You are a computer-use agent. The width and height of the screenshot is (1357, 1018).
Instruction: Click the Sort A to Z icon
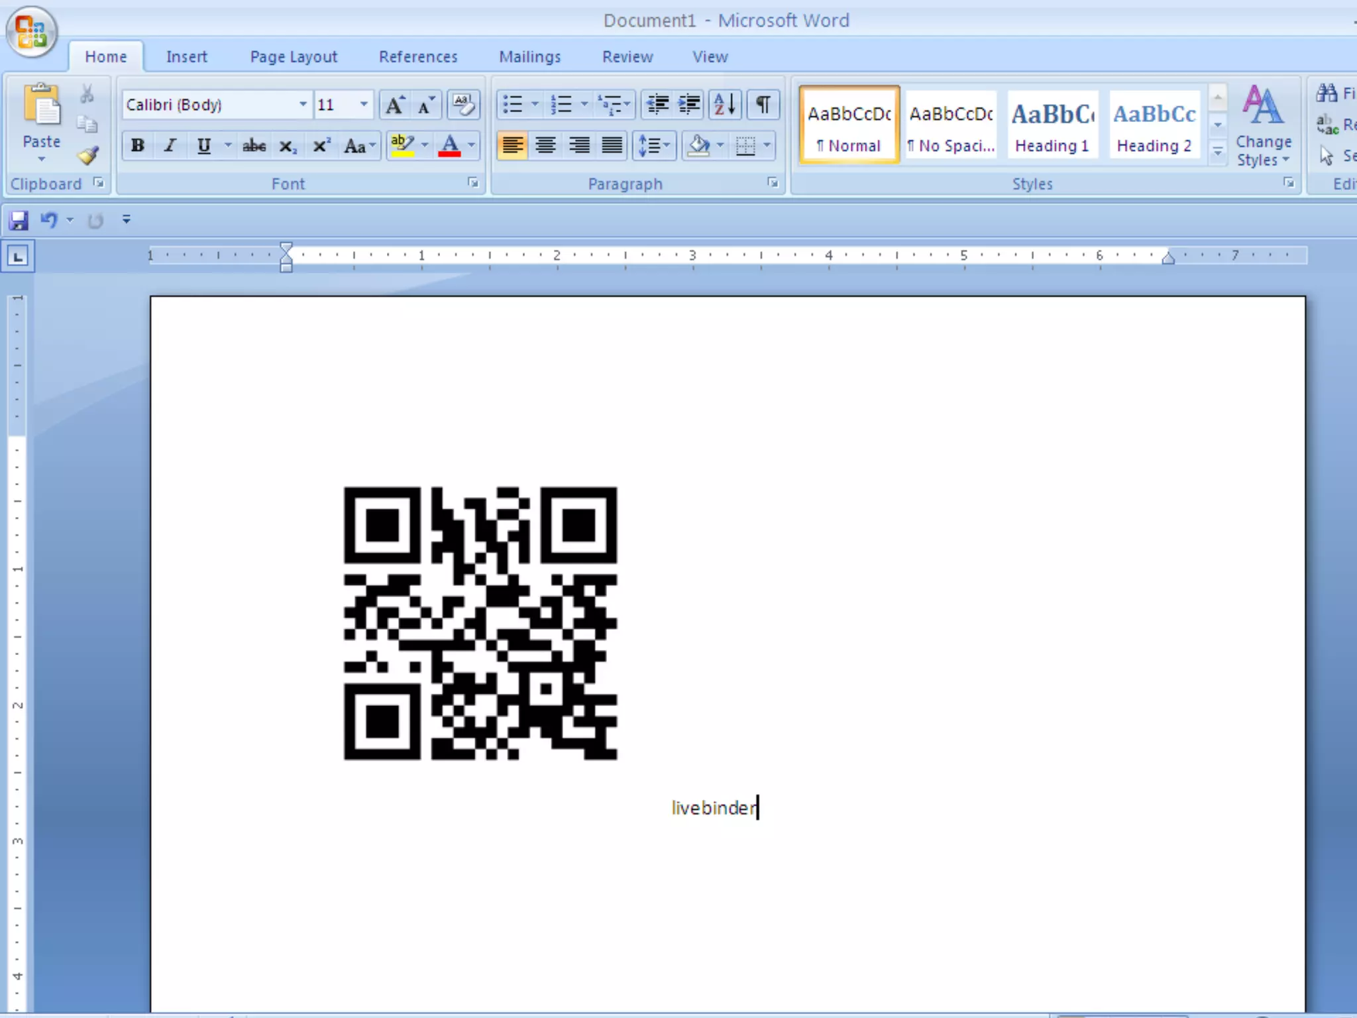pos(724,105)
